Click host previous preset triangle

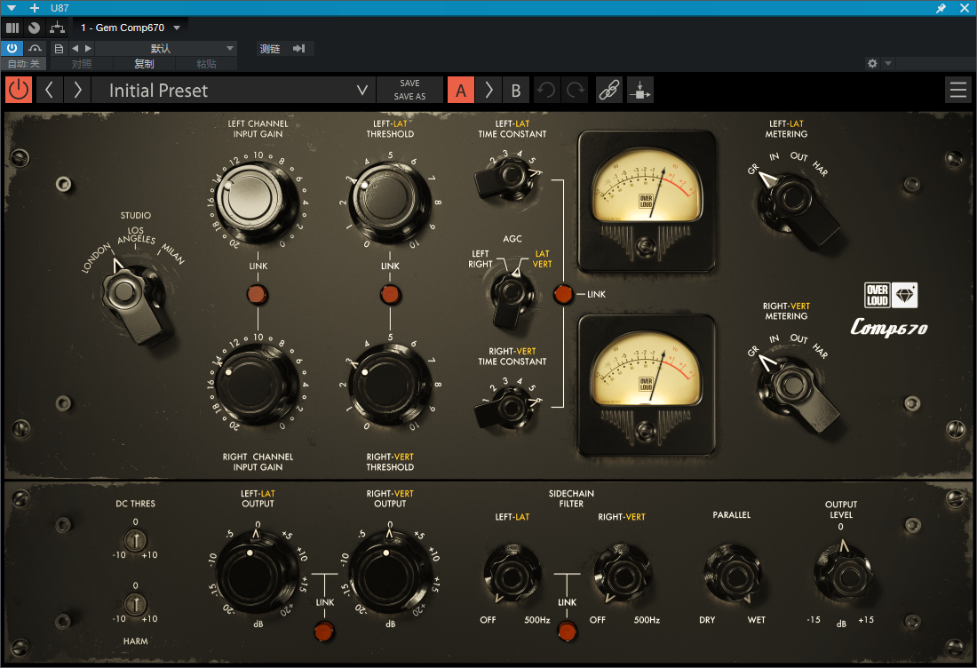(x=75, y=48)
